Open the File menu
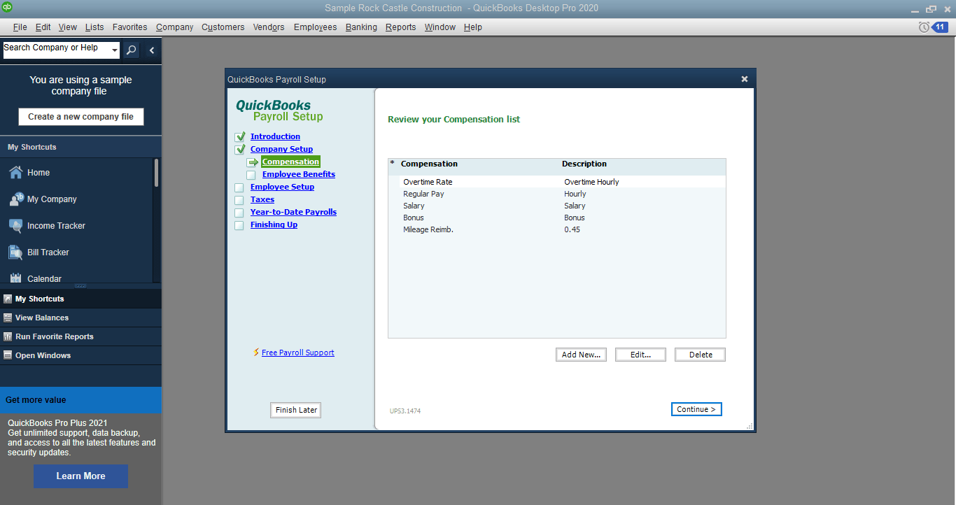Image resolution: width=956 pixels, height=505 pixels. tap(20, 27)
